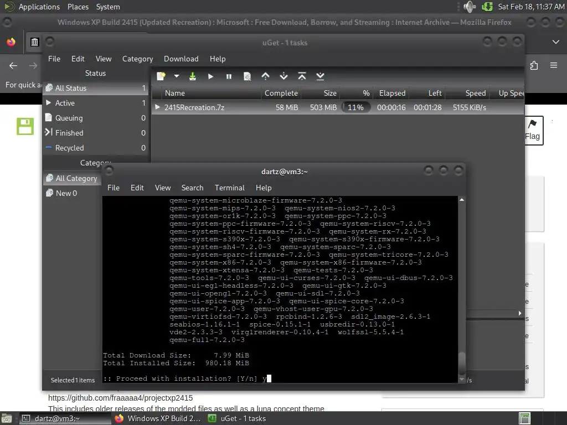Open the System menu in top panel
The width and height of the screenshot is (567, 425).
pyautogui.click(x=108, y=7)
